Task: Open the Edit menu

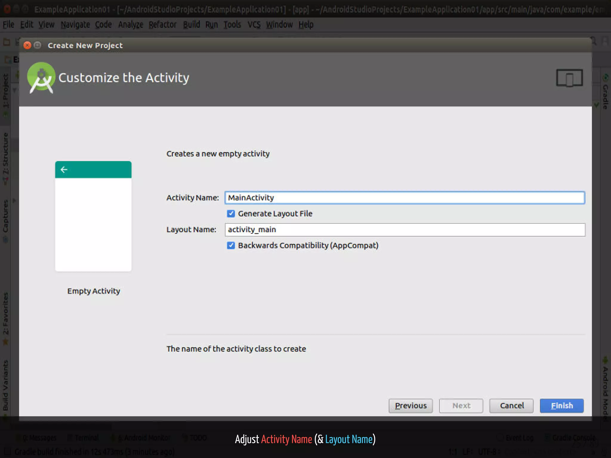Action: click(27, 24)
